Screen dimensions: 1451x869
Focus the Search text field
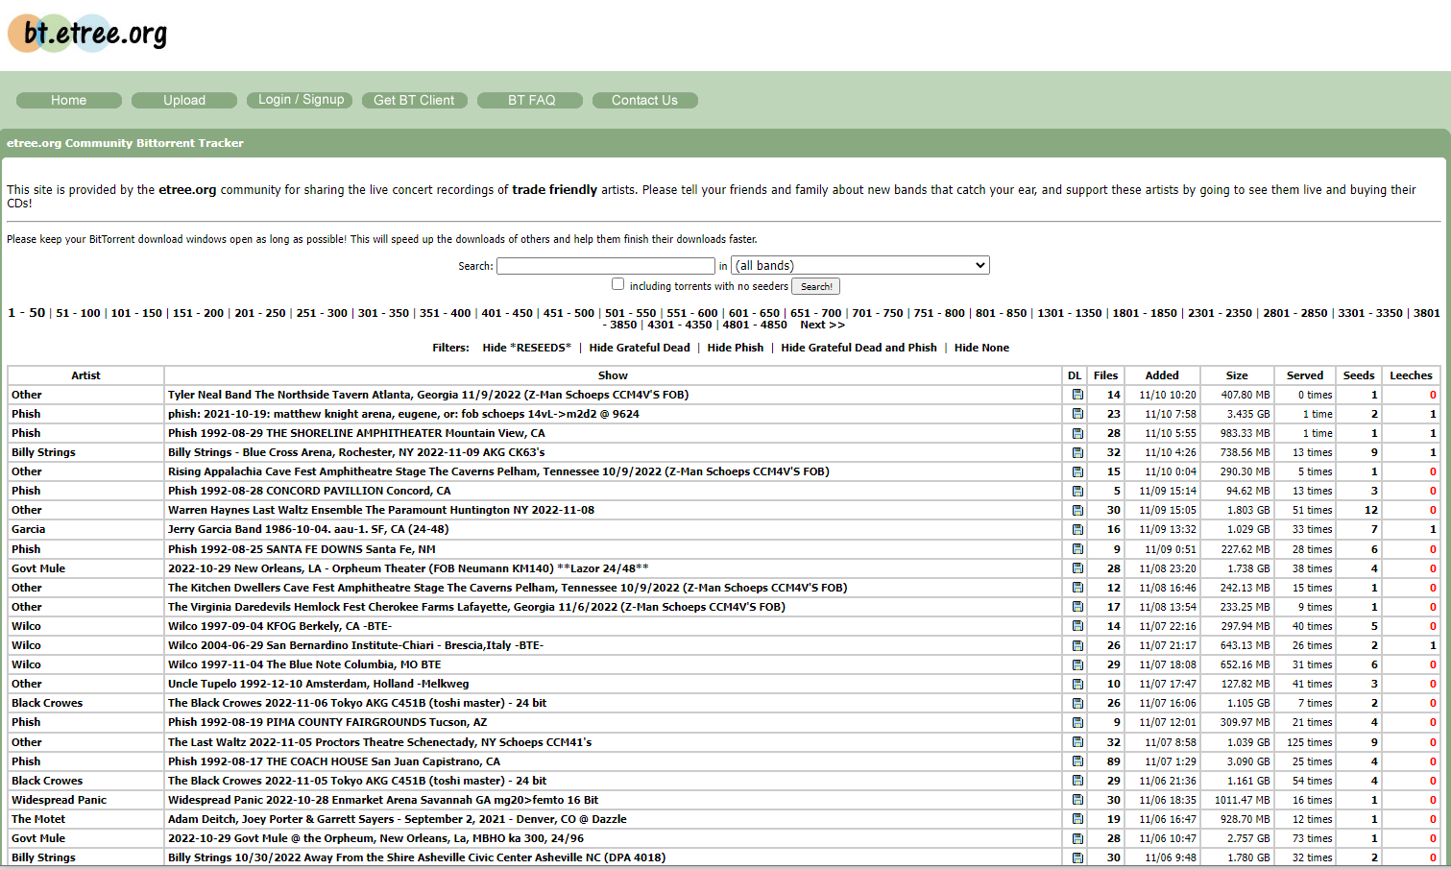tap(606, 266)
